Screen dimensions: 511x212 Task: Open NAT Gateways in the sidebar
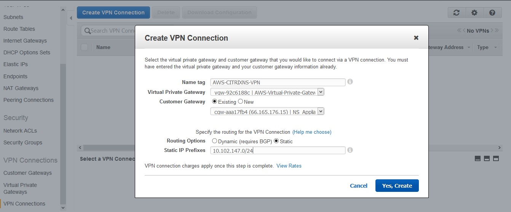[x=21, y=88]
